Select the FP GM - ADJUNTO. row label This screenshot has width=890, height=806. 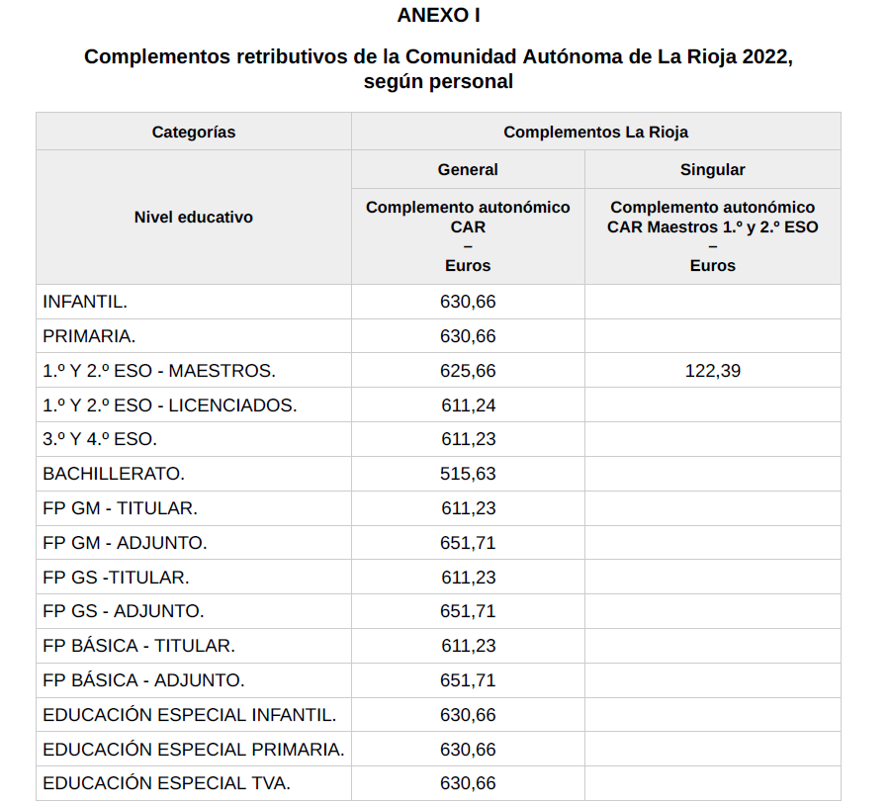(x=125, y=543)
